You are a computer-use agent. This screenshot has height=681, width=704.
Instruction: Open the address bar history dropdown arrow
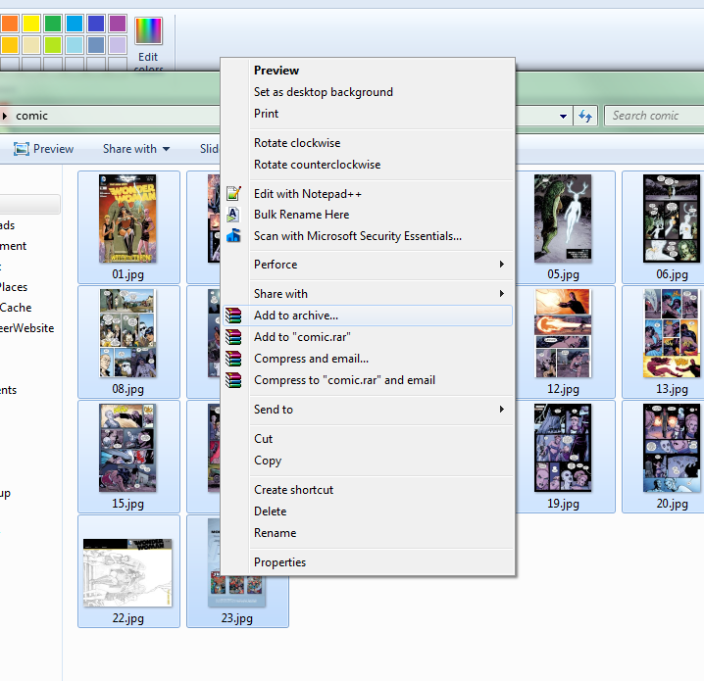[x=563, y=117]
